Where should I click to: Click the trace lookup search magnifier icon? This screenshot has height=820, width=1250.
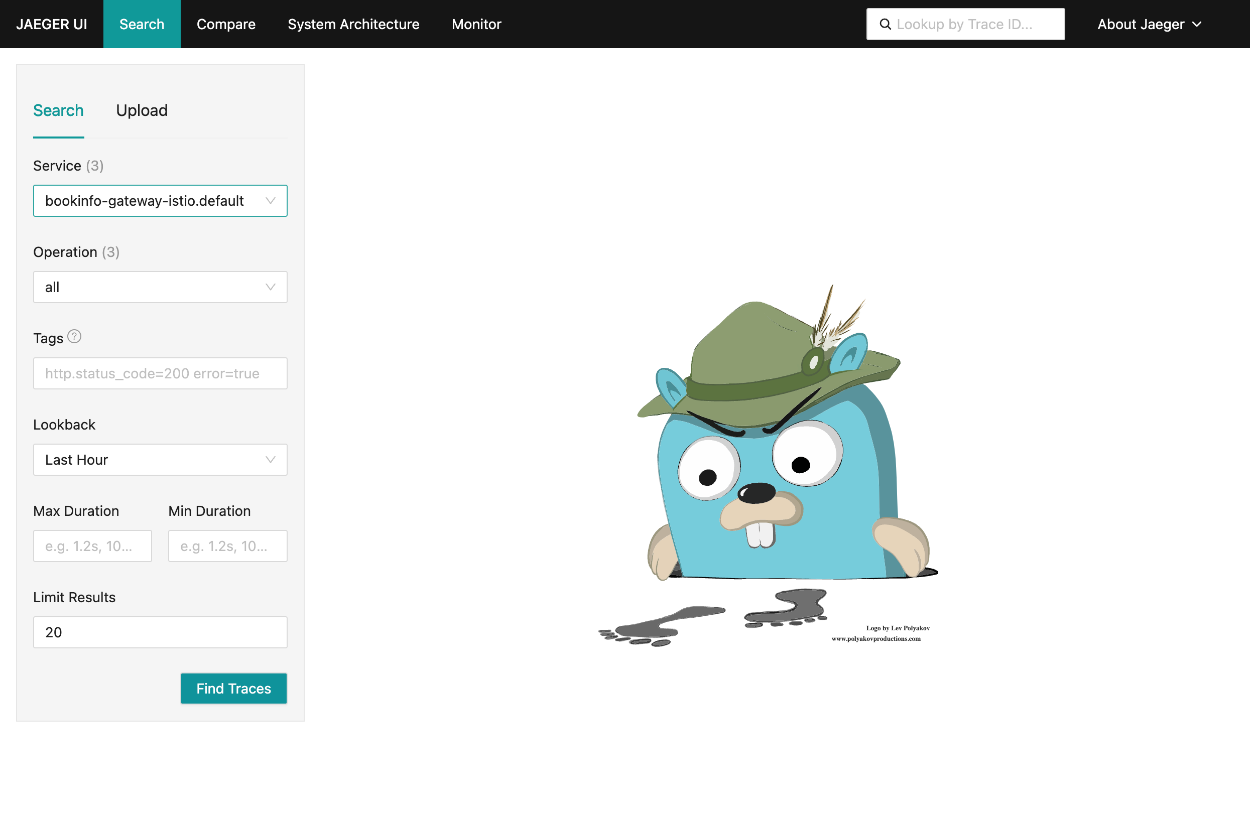[885, 24]
